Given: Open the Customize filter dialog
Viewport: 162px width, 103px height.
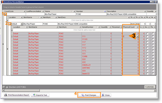Looking at the screenshot, I should [x=150, y=87].
